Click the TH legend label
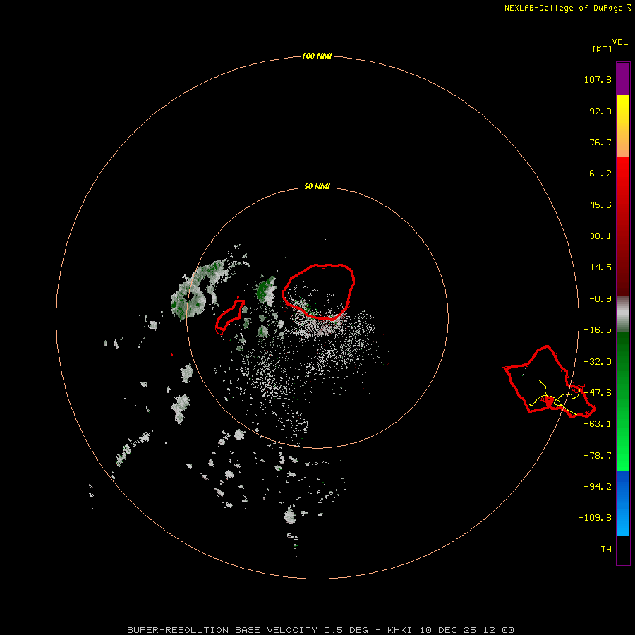 pyautogui.click(x=606, y=549)
